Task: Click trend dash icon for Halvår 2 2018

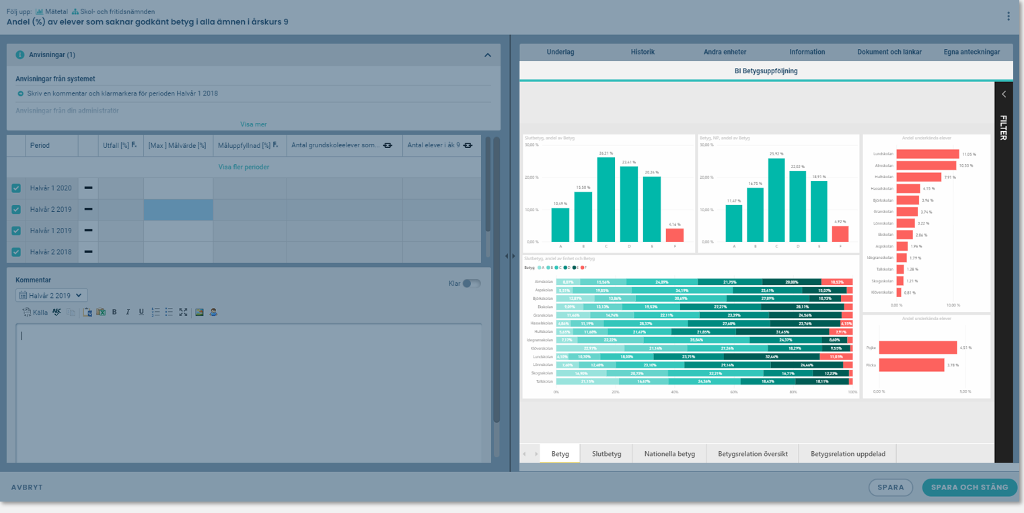Action: point(88,252)
